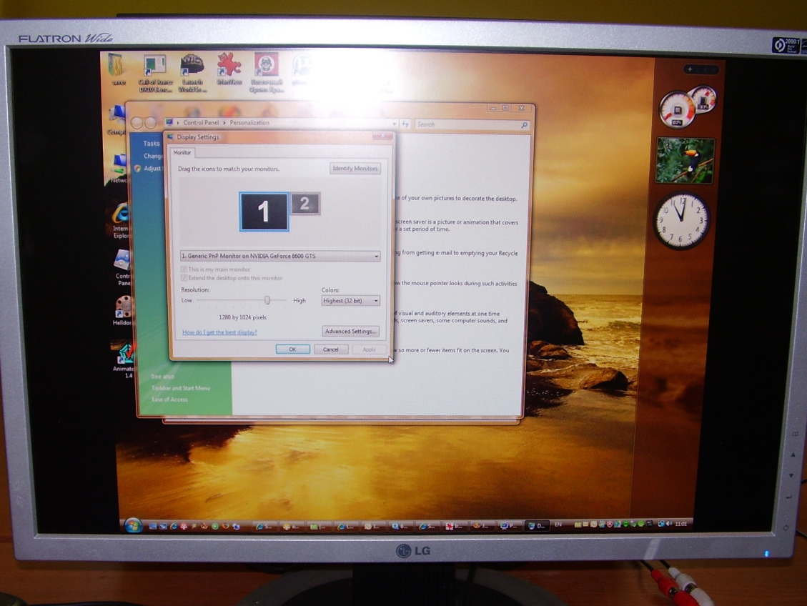
Task: Click the Resolution slider thumb
Action: click(267, 300)
